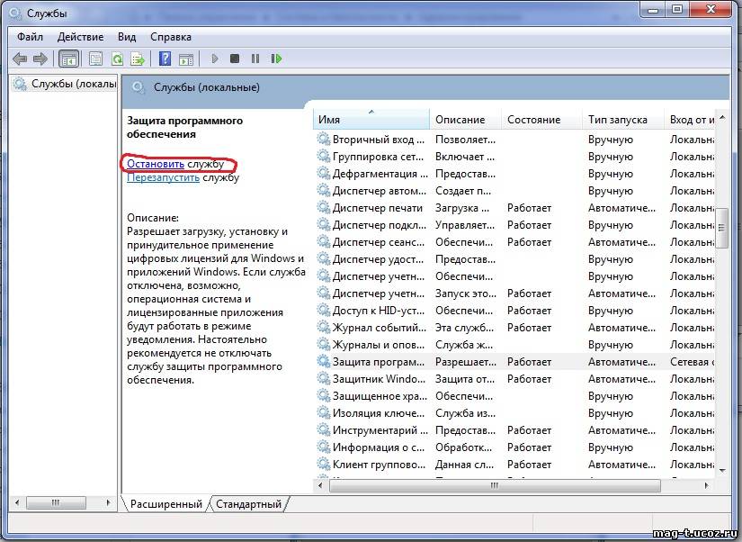Click the Forward arrow toolbar icon
This screenshot has width=742, height=542.
40,59
